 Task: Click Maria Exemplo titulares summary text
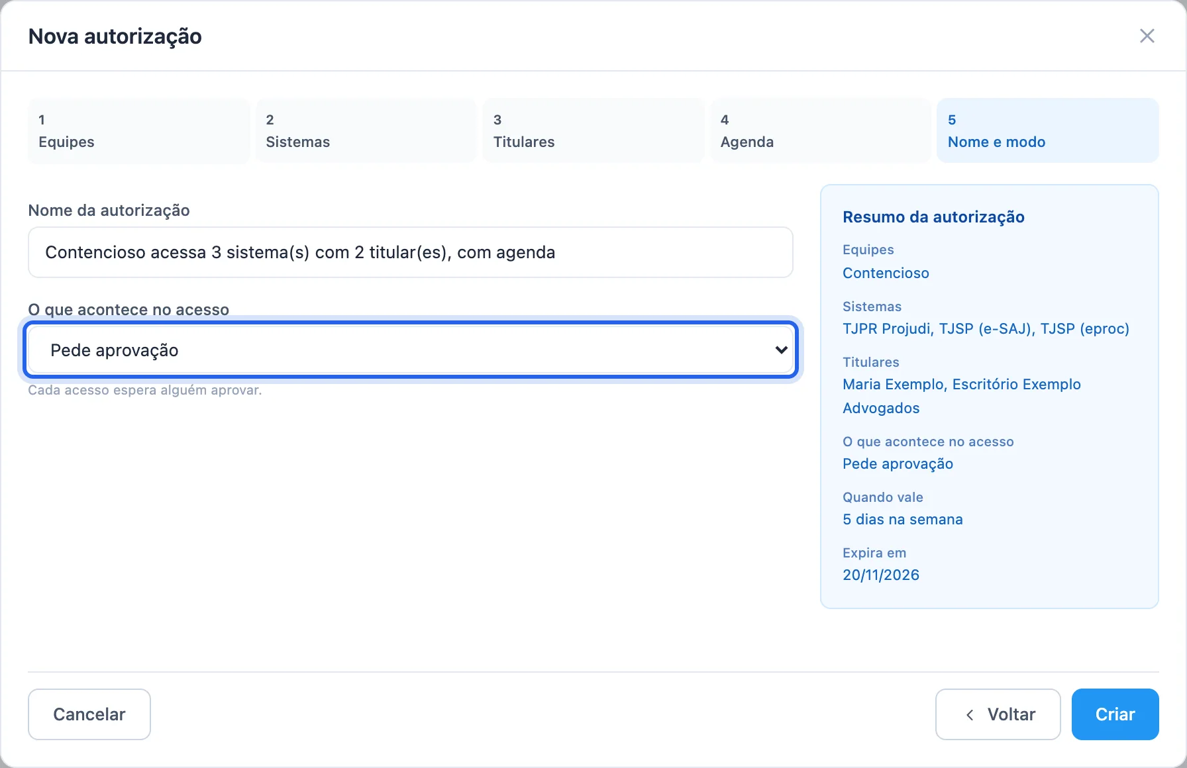tap(962, 396)
